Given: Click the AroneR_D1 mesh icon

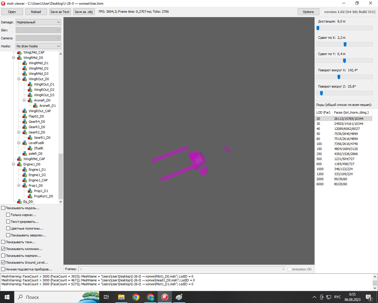Looking at the screenshot, I should [35, 106].
